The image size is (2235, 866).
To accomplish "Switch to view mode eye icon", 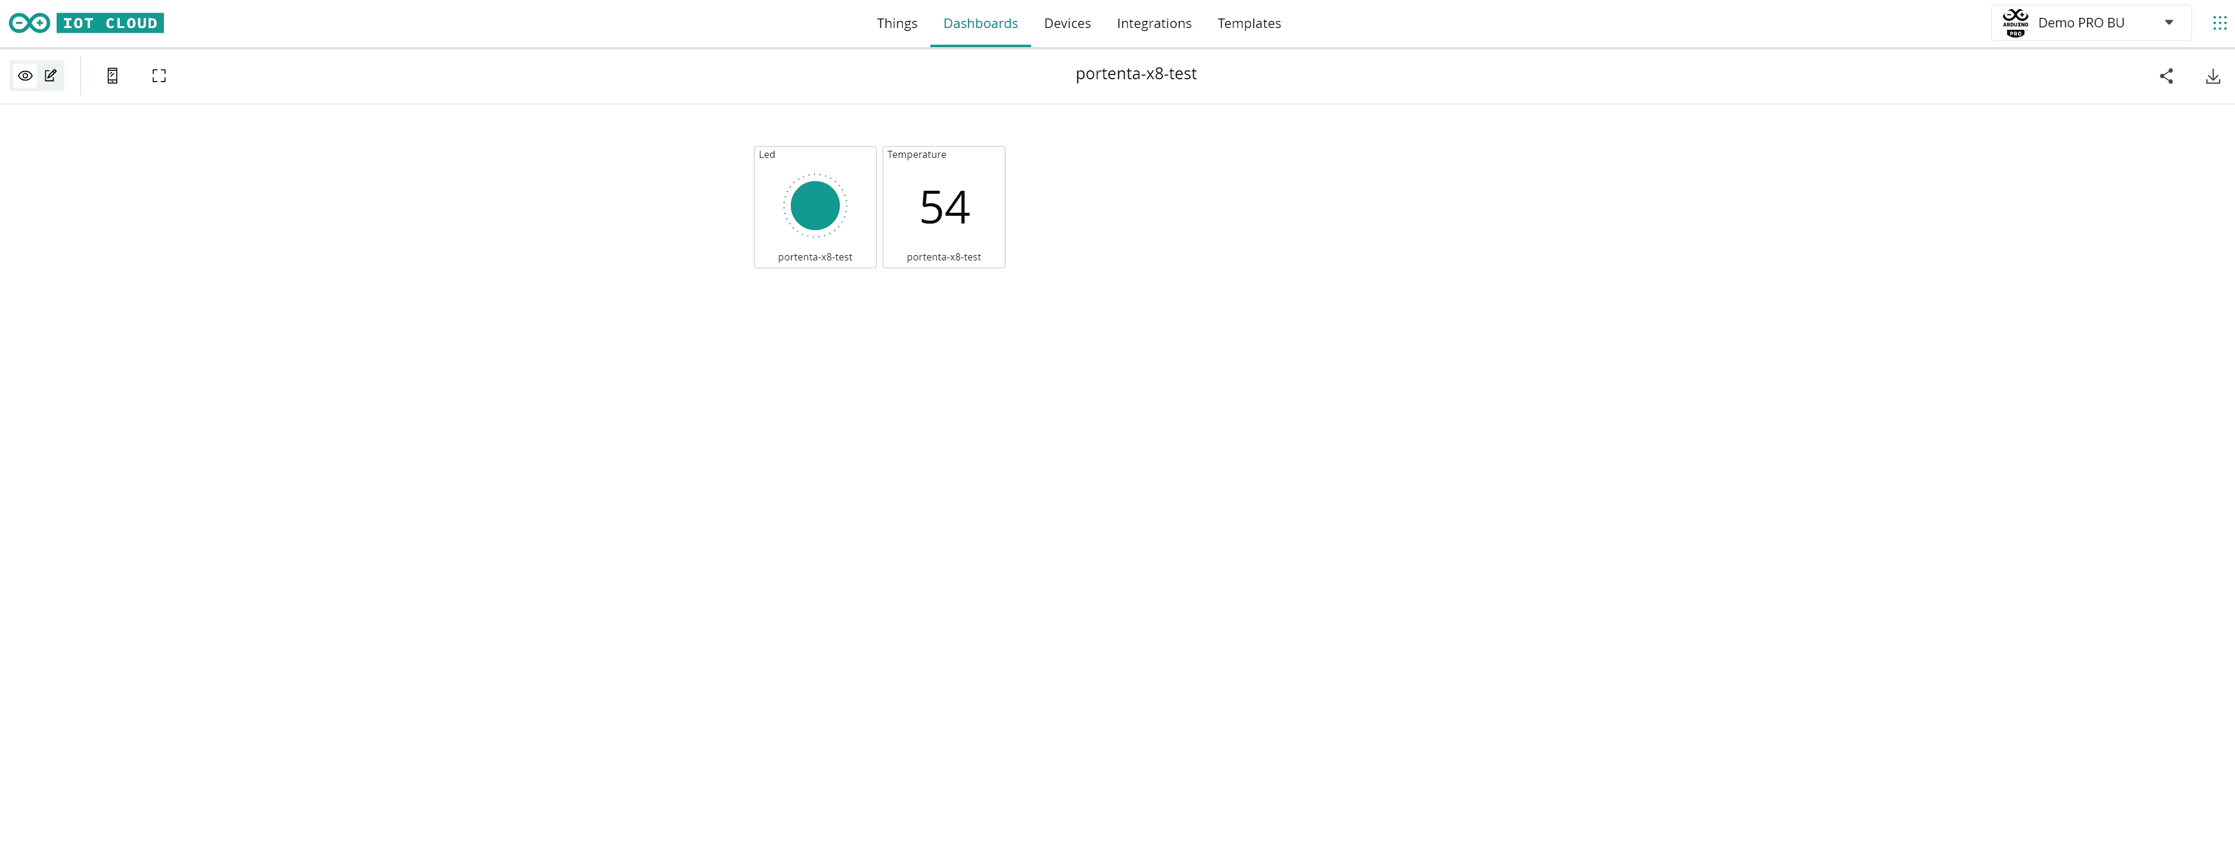I will (x=25, y=76).
